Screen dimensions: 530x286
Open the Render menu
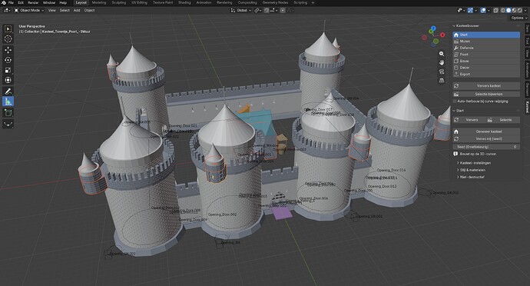pos(33,3)
